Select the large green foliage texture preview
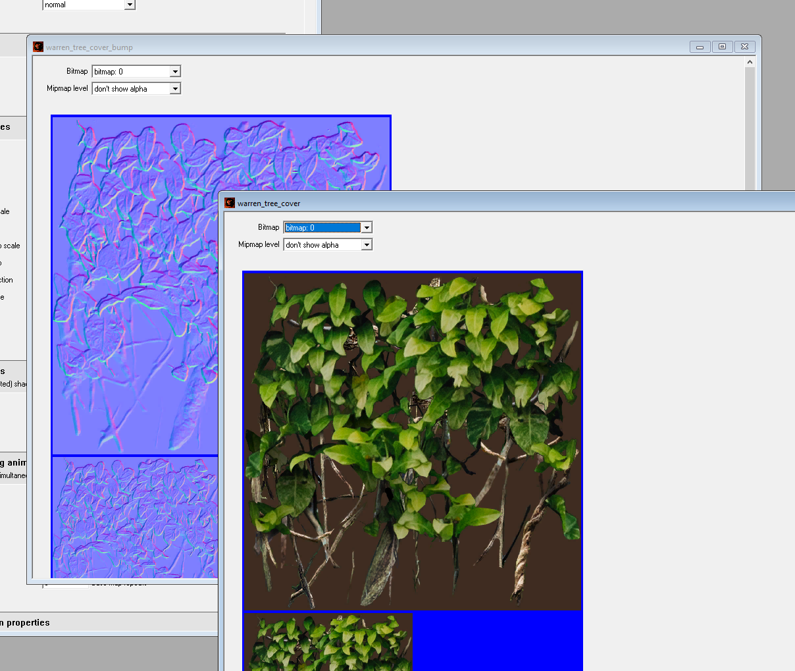Viewport: 795px width, 671px height. 413,441
